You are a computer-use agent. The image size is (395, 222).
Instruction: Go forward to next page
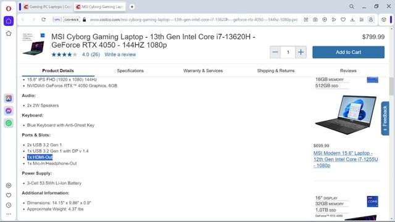pyautogui.click(x=33, y=20)
